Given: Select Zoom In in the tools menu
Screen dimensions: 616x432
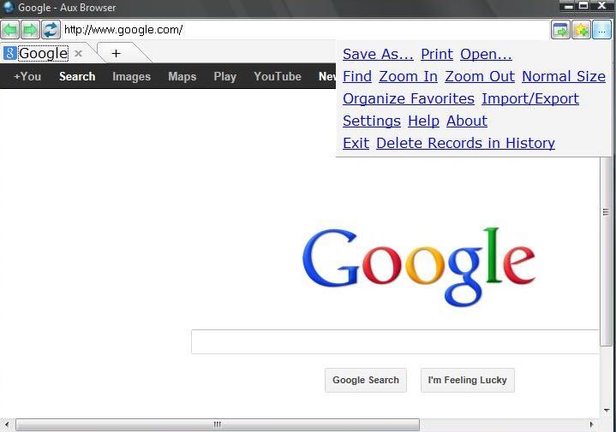Looking at the screenshot, I should pos(408,76).
